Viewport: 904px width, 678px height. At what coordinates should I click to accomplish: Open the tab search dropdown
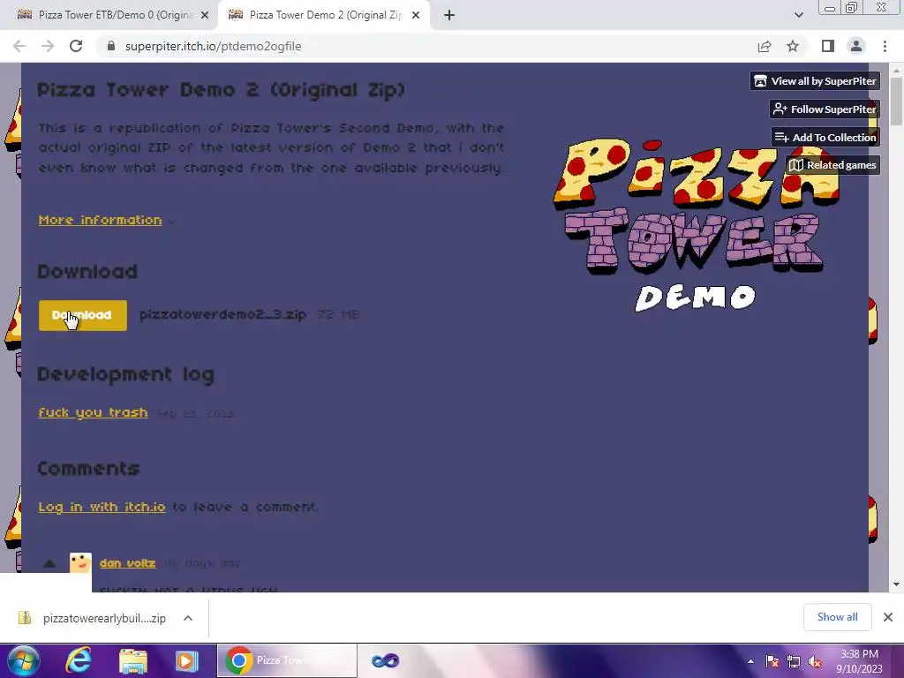[x=798, y=15]
